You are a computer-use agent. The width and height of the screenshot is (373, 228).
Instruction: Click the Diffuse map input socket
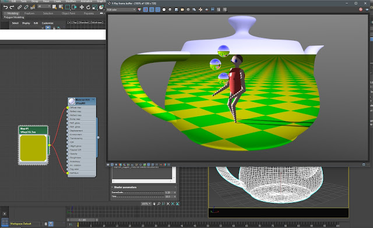[x=68, y=108]
